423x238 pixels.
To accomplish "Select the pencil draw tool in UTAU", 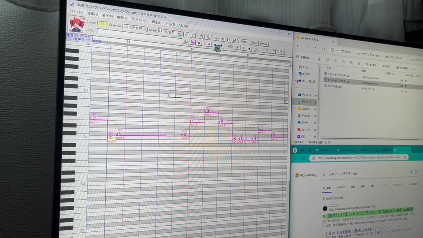I will pos(193,35).
